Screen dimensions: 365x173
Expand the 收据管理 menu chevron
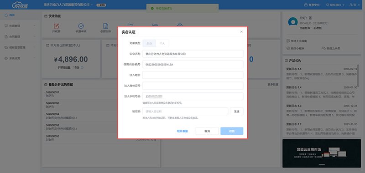35,26
